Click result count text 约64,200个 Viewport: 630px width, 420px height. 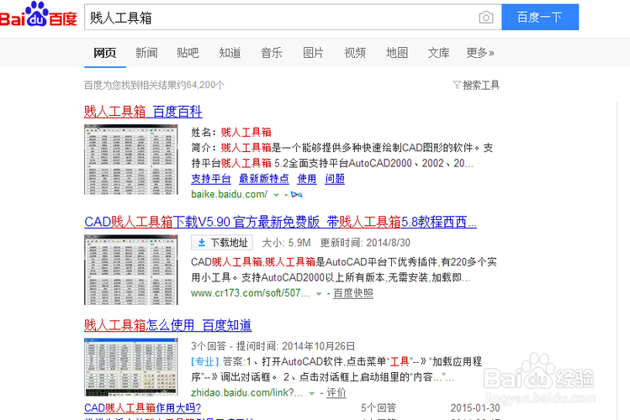tap(200, 85)
